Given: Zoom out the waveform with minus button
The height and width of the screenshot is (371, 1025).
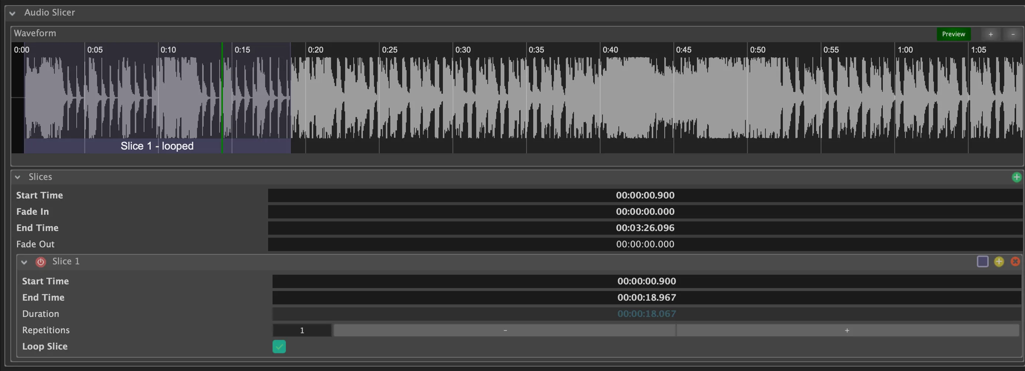Looking at the screenshot, I should coord(1013,34).
